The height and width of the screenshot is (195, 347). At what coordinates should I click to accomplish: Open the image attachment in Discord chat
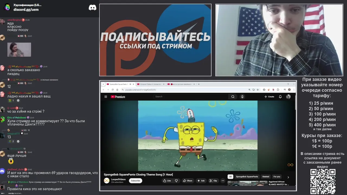coord(19,50)
